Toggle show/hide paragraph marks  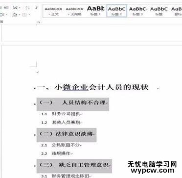pos(37,8)
